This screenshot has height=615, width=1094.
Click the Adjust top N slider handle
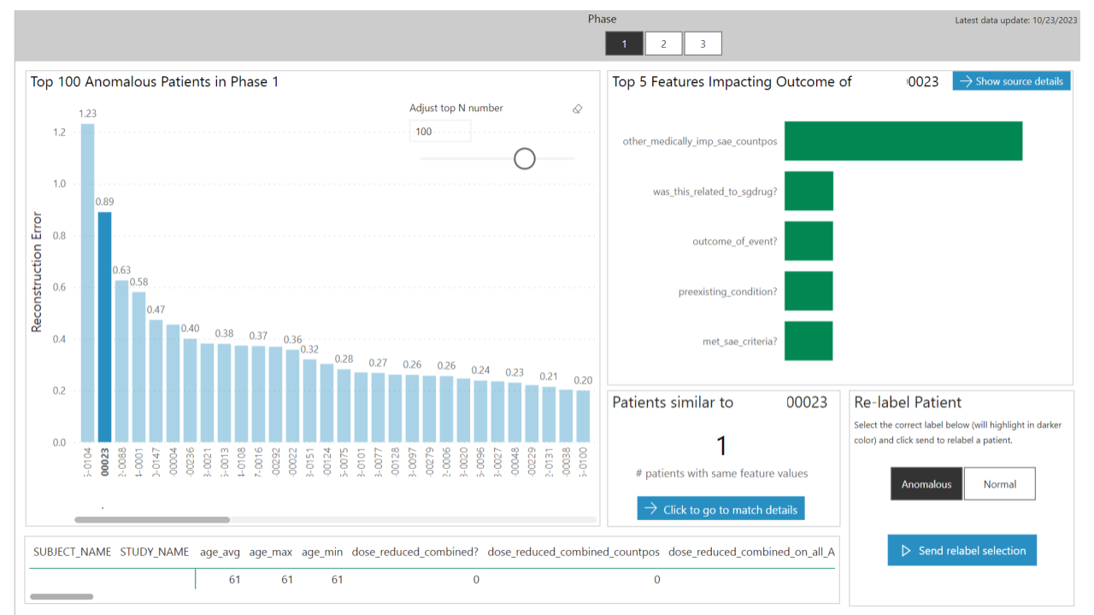pos(524,158)
